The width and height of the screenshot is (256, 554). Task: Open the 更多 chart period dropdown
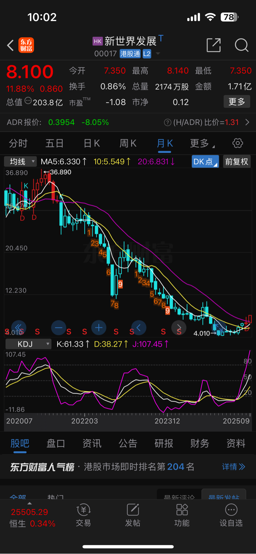click(202, 143)
